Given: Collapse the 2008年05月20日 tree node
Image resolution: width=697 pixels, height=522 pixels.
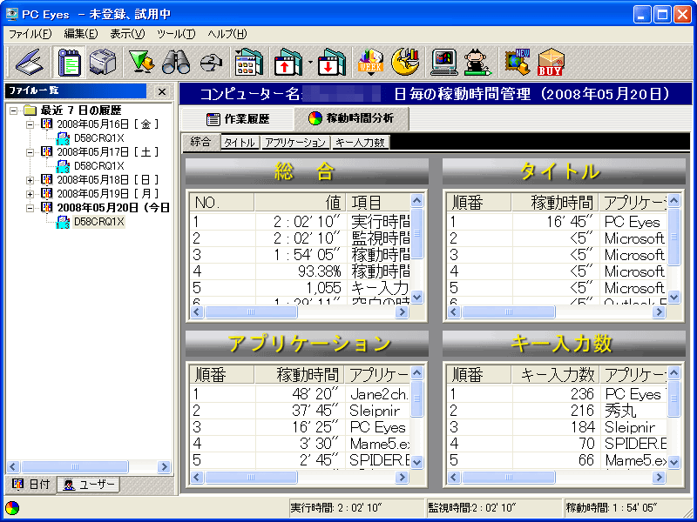Looking at the screenshot, I should pyautogui.click(x=30, y=208).
